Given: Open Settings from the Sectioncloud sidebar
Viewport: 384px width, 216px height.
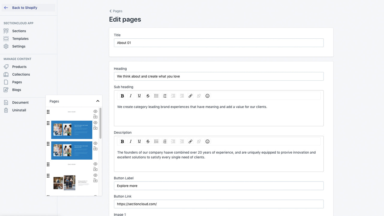Looking at the screenshot, I should pos(19,46).
